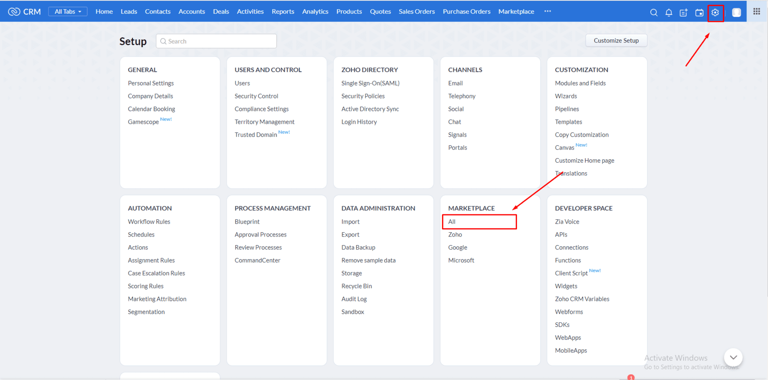Open Telephony channel settings
The image size is (768, 380).
pyautogui.click(x=462, y=96)
